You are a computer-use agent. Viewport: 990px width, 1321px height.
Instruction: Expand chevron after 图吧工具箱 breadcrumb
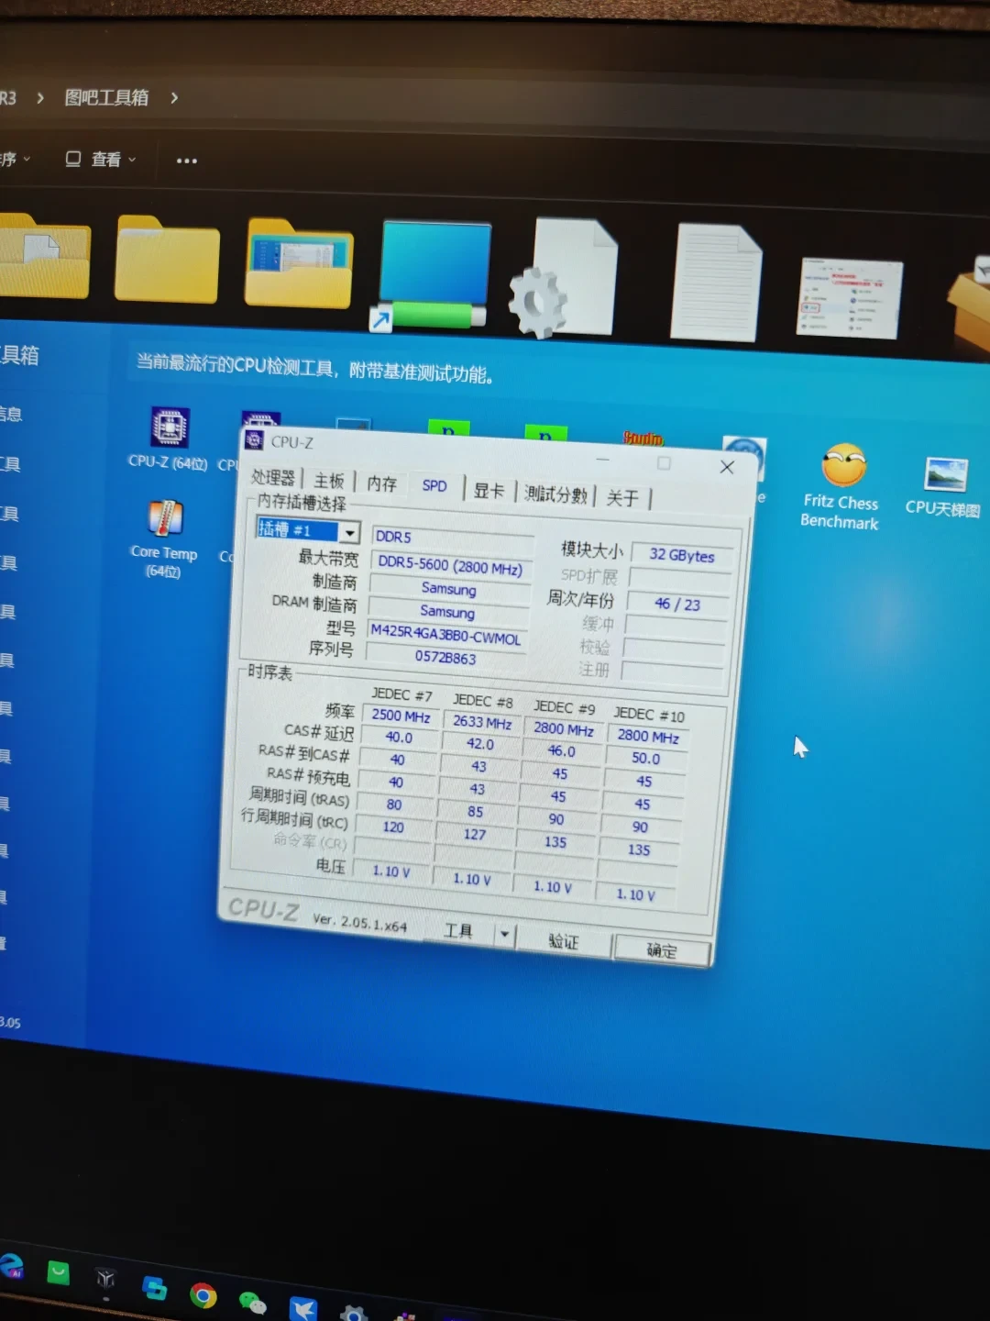pyautogui.click(x=174, y=98)
